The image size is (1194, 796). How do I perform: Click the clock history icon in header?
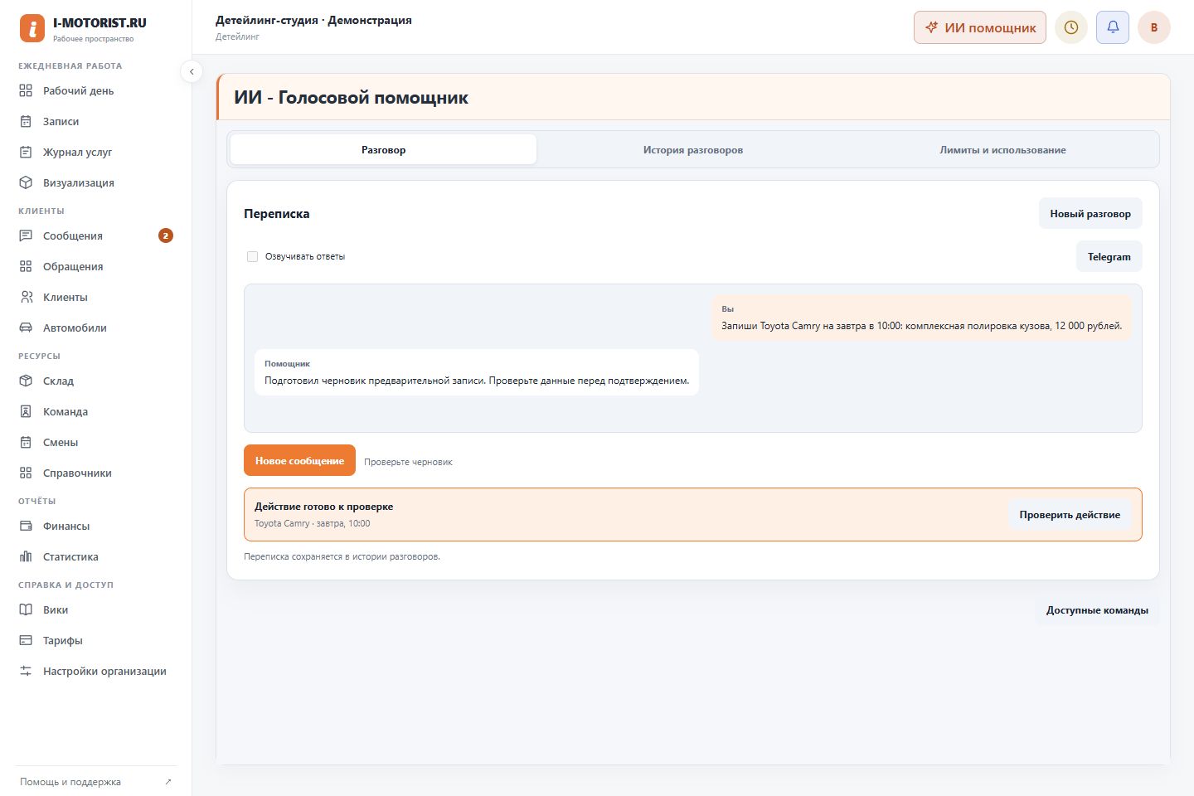coord(1071,27)
